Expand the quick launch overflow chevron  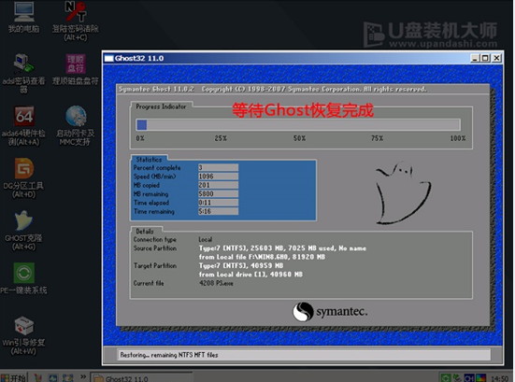[83, 376]
